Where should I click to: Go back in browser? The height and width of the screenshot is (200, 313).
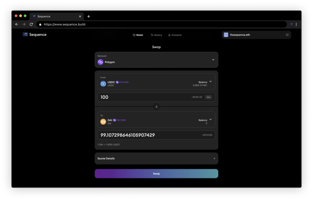[x=17, y=24]
